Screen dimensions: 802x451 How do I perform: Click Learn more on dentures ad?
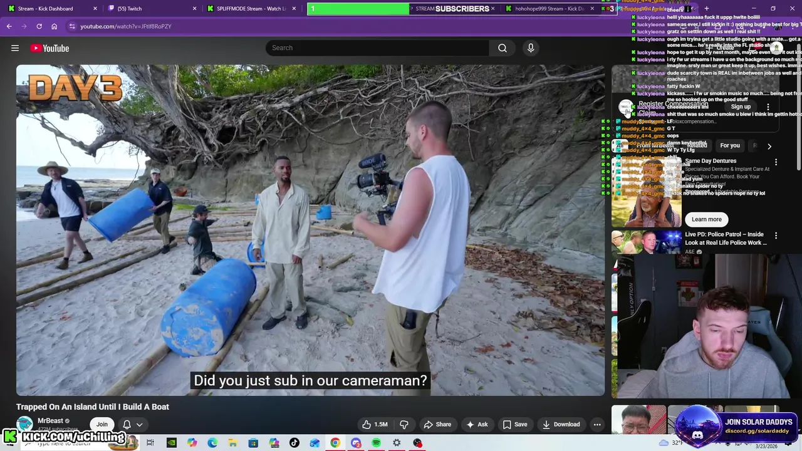coord(707,219)
